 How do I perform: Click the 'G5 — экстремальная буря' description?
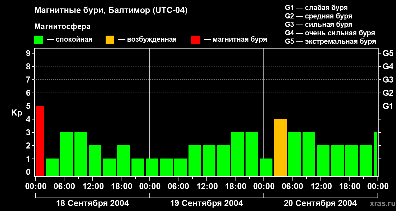330,41
